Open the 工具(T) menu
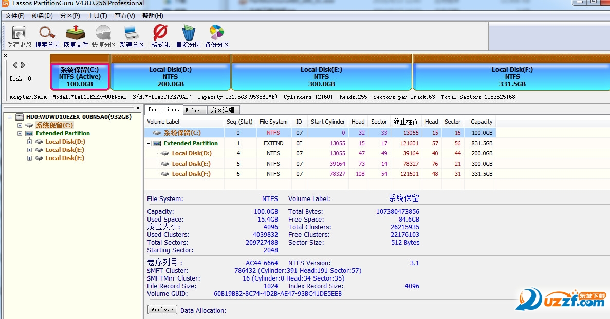The height and width of the screenshot is (319, 610). pos(97,16)
